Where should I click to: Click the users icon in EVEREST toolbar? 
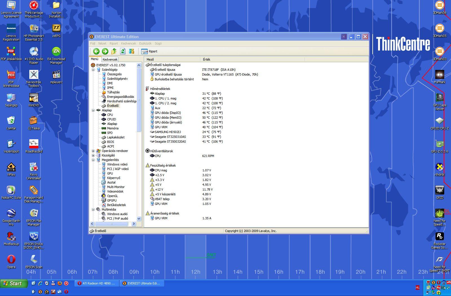click(x=131, y=51)
